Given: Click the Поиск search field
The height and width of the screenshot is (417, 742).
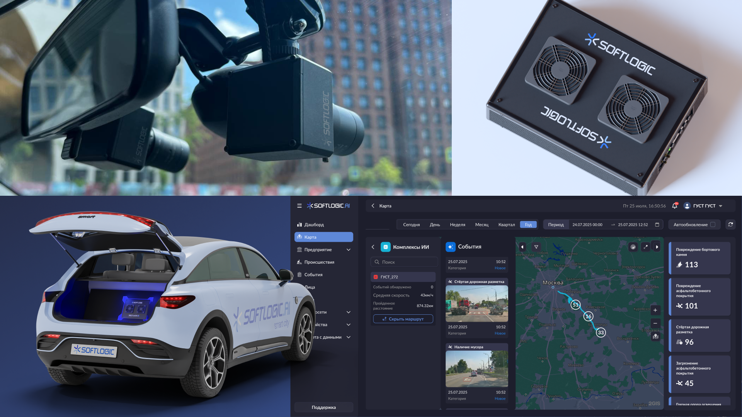Looking at the screenshot, I should 404,262.
